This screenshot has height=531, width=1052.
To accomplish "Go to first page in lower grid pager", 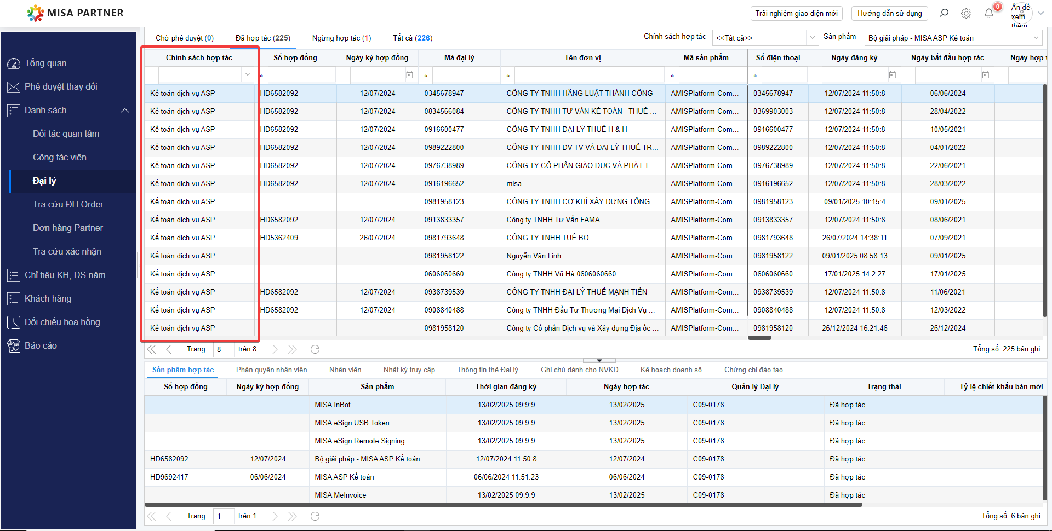I will pos(152,516).
